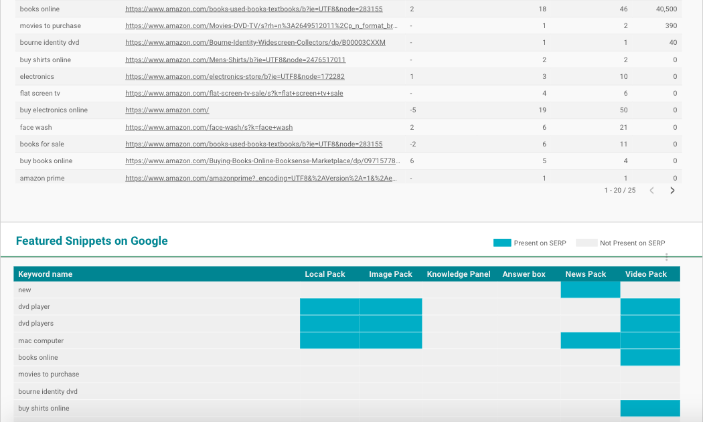703x422 pixels.
Task: Select 'bourne identity dvd' in snippets table
Action: (48, 391)
